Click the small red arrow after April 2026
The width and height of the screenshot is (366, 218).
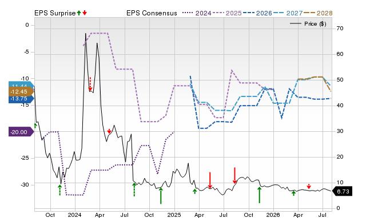tap(309, 186)
